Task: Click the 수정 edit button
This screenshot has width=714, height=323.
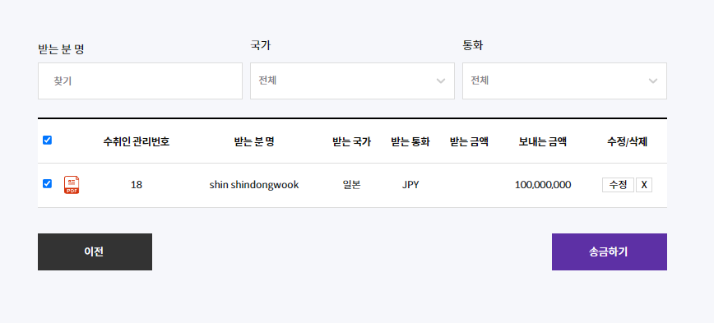Action: (618, 185)
